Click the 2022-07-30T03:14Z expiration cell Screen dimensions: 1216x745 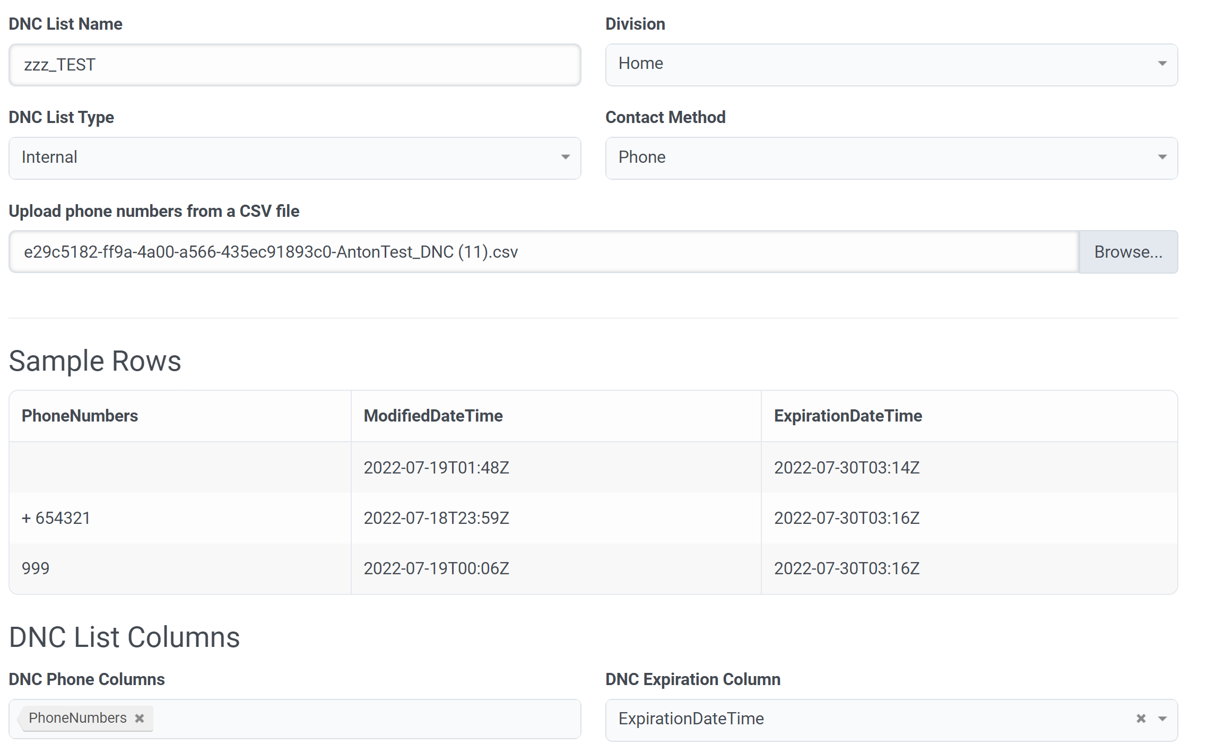click(x=846, y=468)
